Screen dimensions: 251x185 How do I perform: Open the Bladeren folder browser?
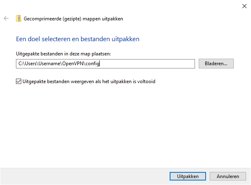(x=216, y=64)
